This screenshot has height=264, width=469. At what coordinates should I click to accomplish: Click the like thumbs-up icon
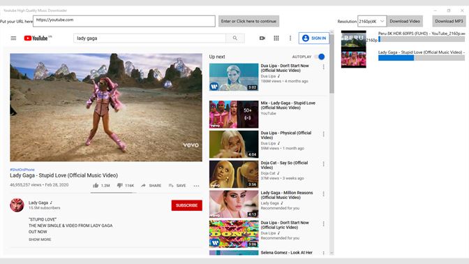96,185
